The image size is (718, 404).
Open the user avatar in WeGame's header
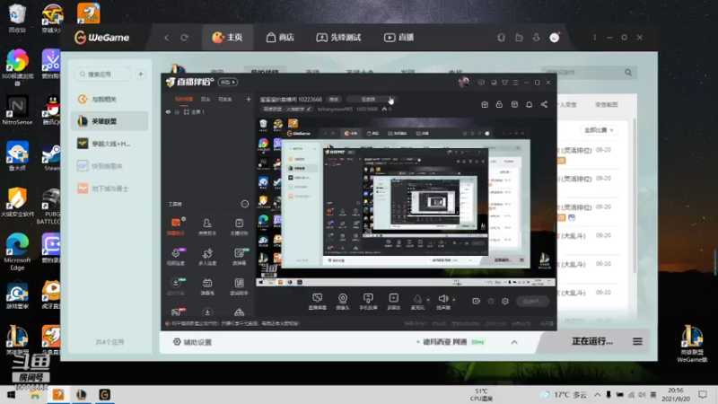[555, 38]
